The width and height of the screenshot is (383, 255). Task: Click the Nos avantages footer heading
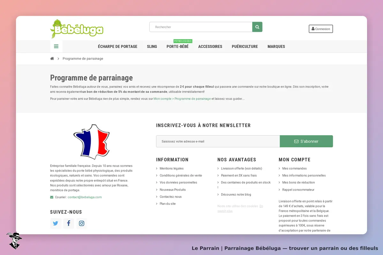tap(237, 160)
